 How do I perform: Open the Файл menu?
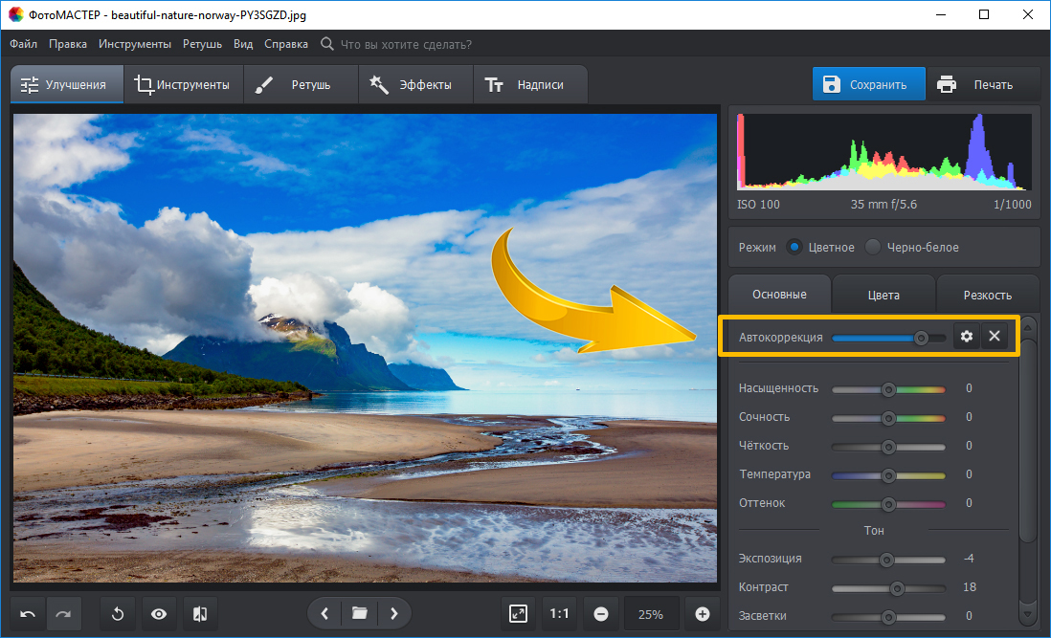24,44
